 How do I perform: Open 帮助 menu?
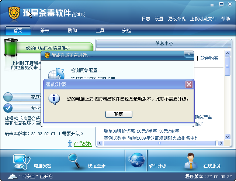click(x=225, y=19)
